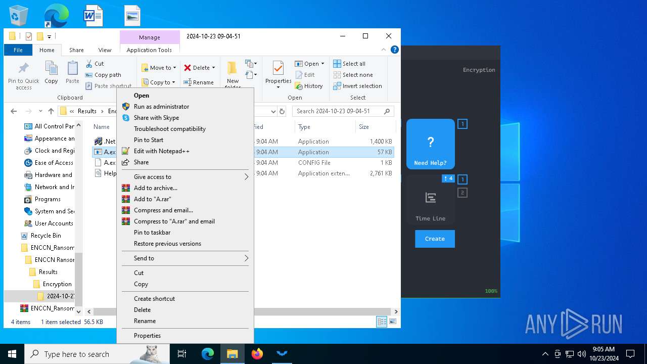Image resolution: width=647 pixels, height=364 pixels.
Task: Click File Explorer taskbar icon
Action: click(233, 354)
